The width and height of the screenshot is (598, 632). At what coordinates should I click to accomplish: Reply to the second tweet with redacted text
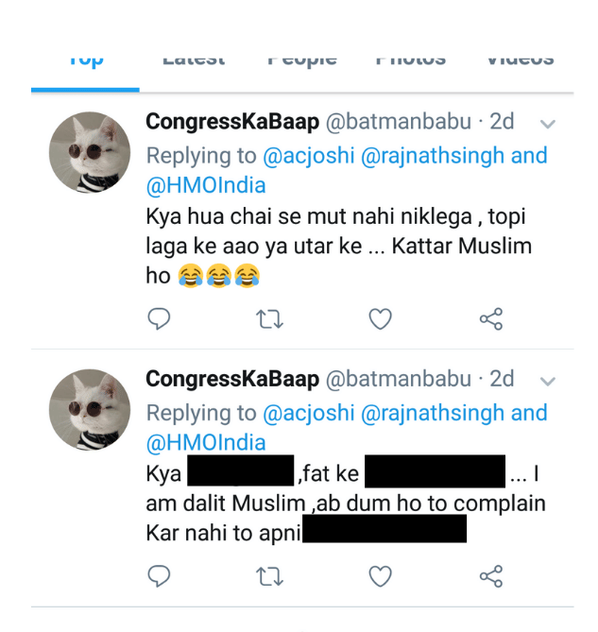(160, 576)
